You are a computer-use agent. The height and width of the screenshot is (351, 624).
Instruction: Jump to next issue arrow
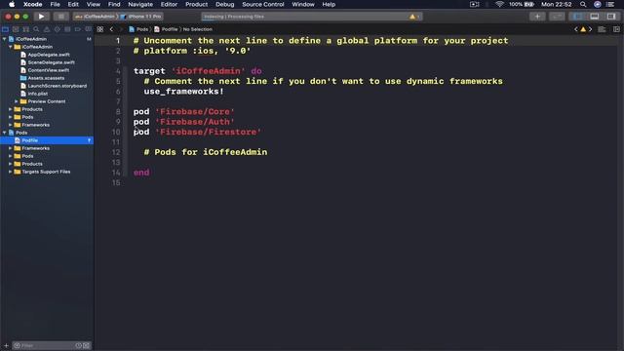tap(590, 29)
